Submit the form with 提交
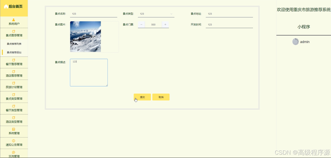 tap(142, 97)
